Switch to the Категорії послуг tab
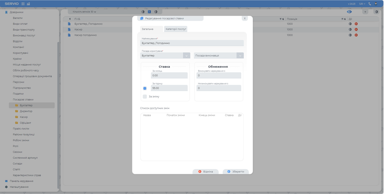 click(x=176, y=29)
